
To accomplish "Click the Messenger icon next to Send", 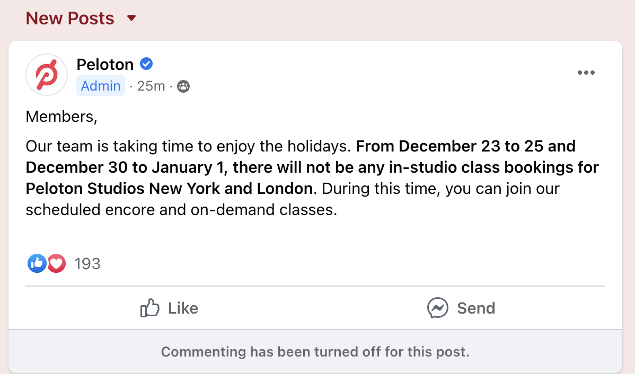I will 438,308.
